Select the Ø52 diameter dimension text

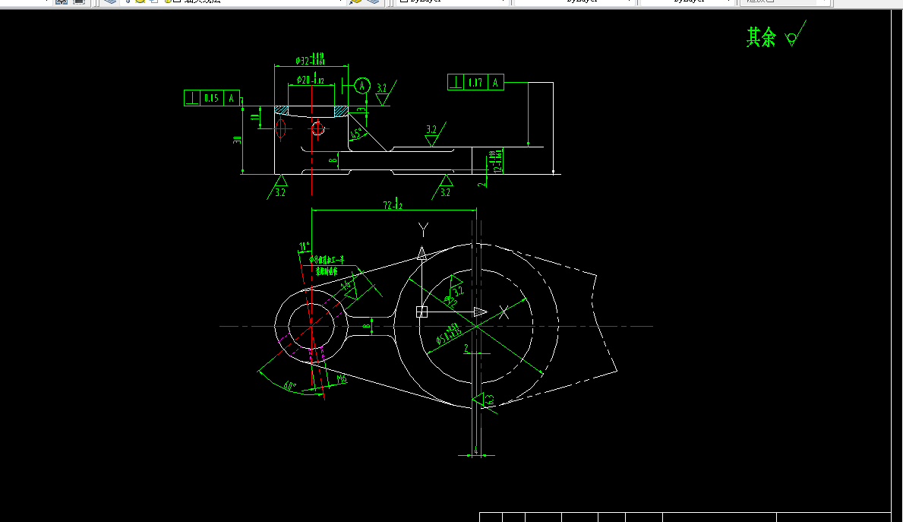click(x=449, y=334)
